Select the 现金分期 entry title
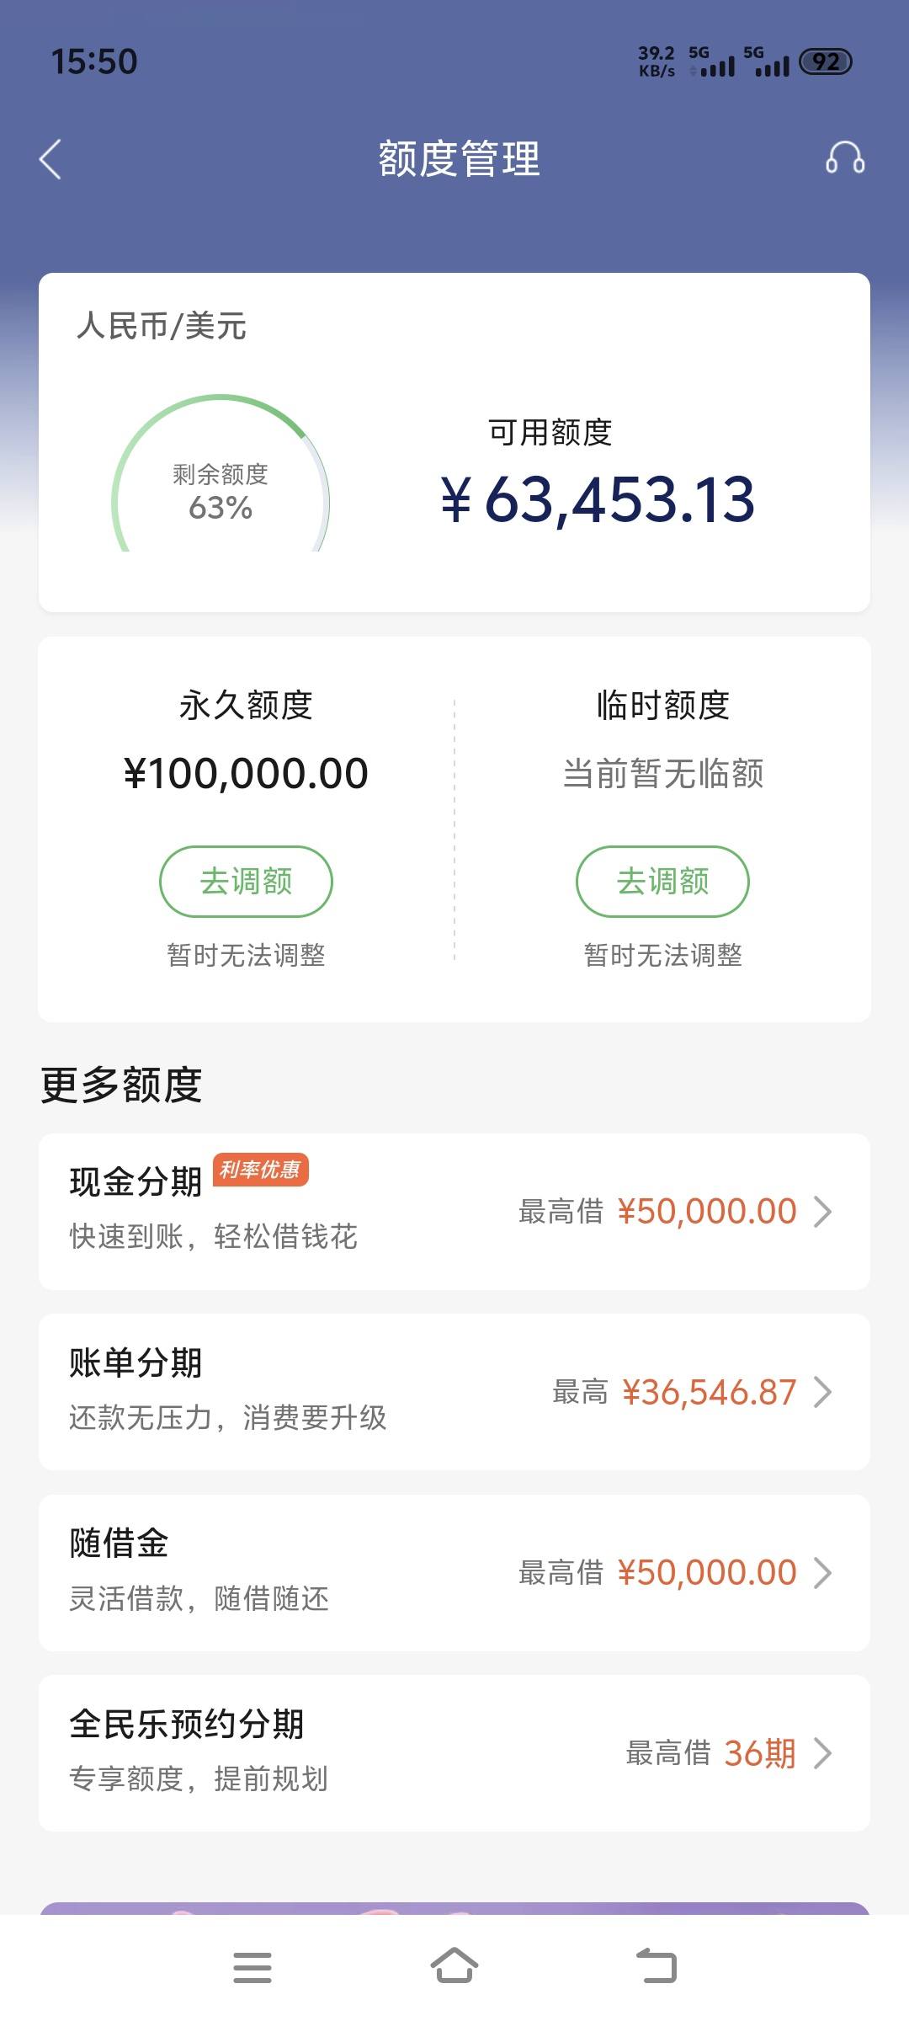Screen dimensions: 909x2021 tap(136, 1181)
